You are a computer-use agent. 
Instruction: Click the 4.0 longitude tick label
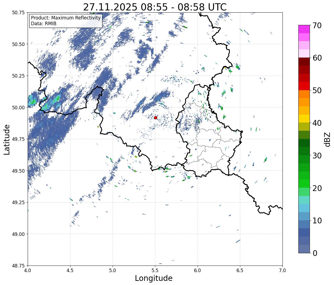(x=28, y=270)
